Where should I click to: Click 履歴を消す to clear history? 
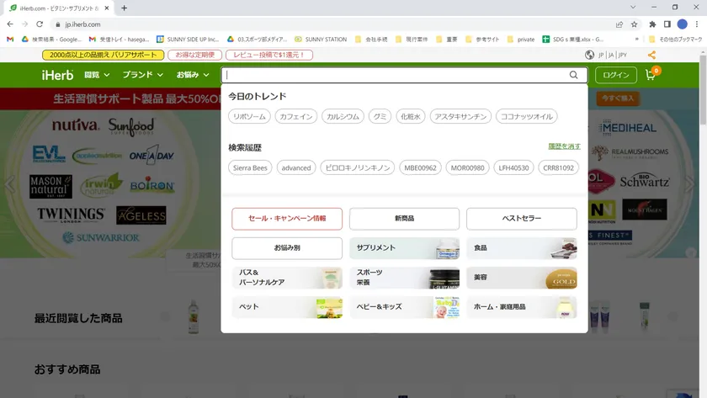point(564,146)
